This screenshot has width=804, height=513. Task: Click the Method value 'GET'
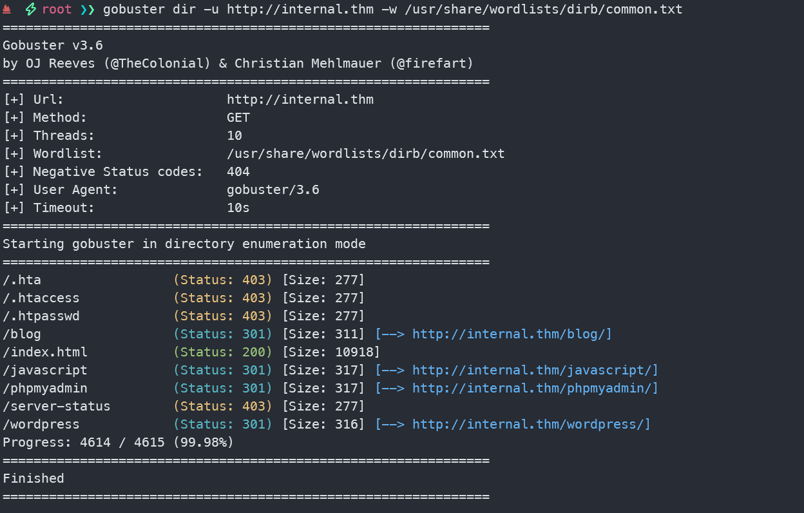click(238, 118)
